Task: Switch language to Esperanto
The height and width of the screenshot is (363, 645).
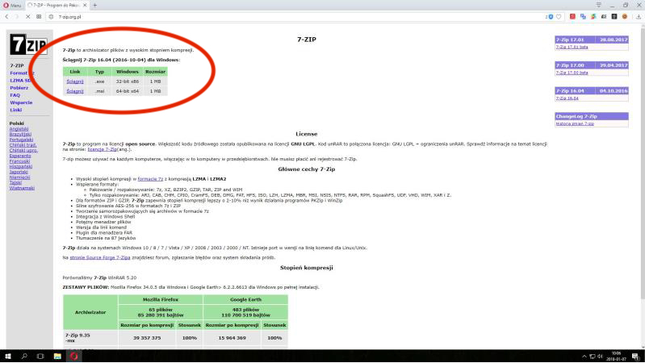Action: 20,156
